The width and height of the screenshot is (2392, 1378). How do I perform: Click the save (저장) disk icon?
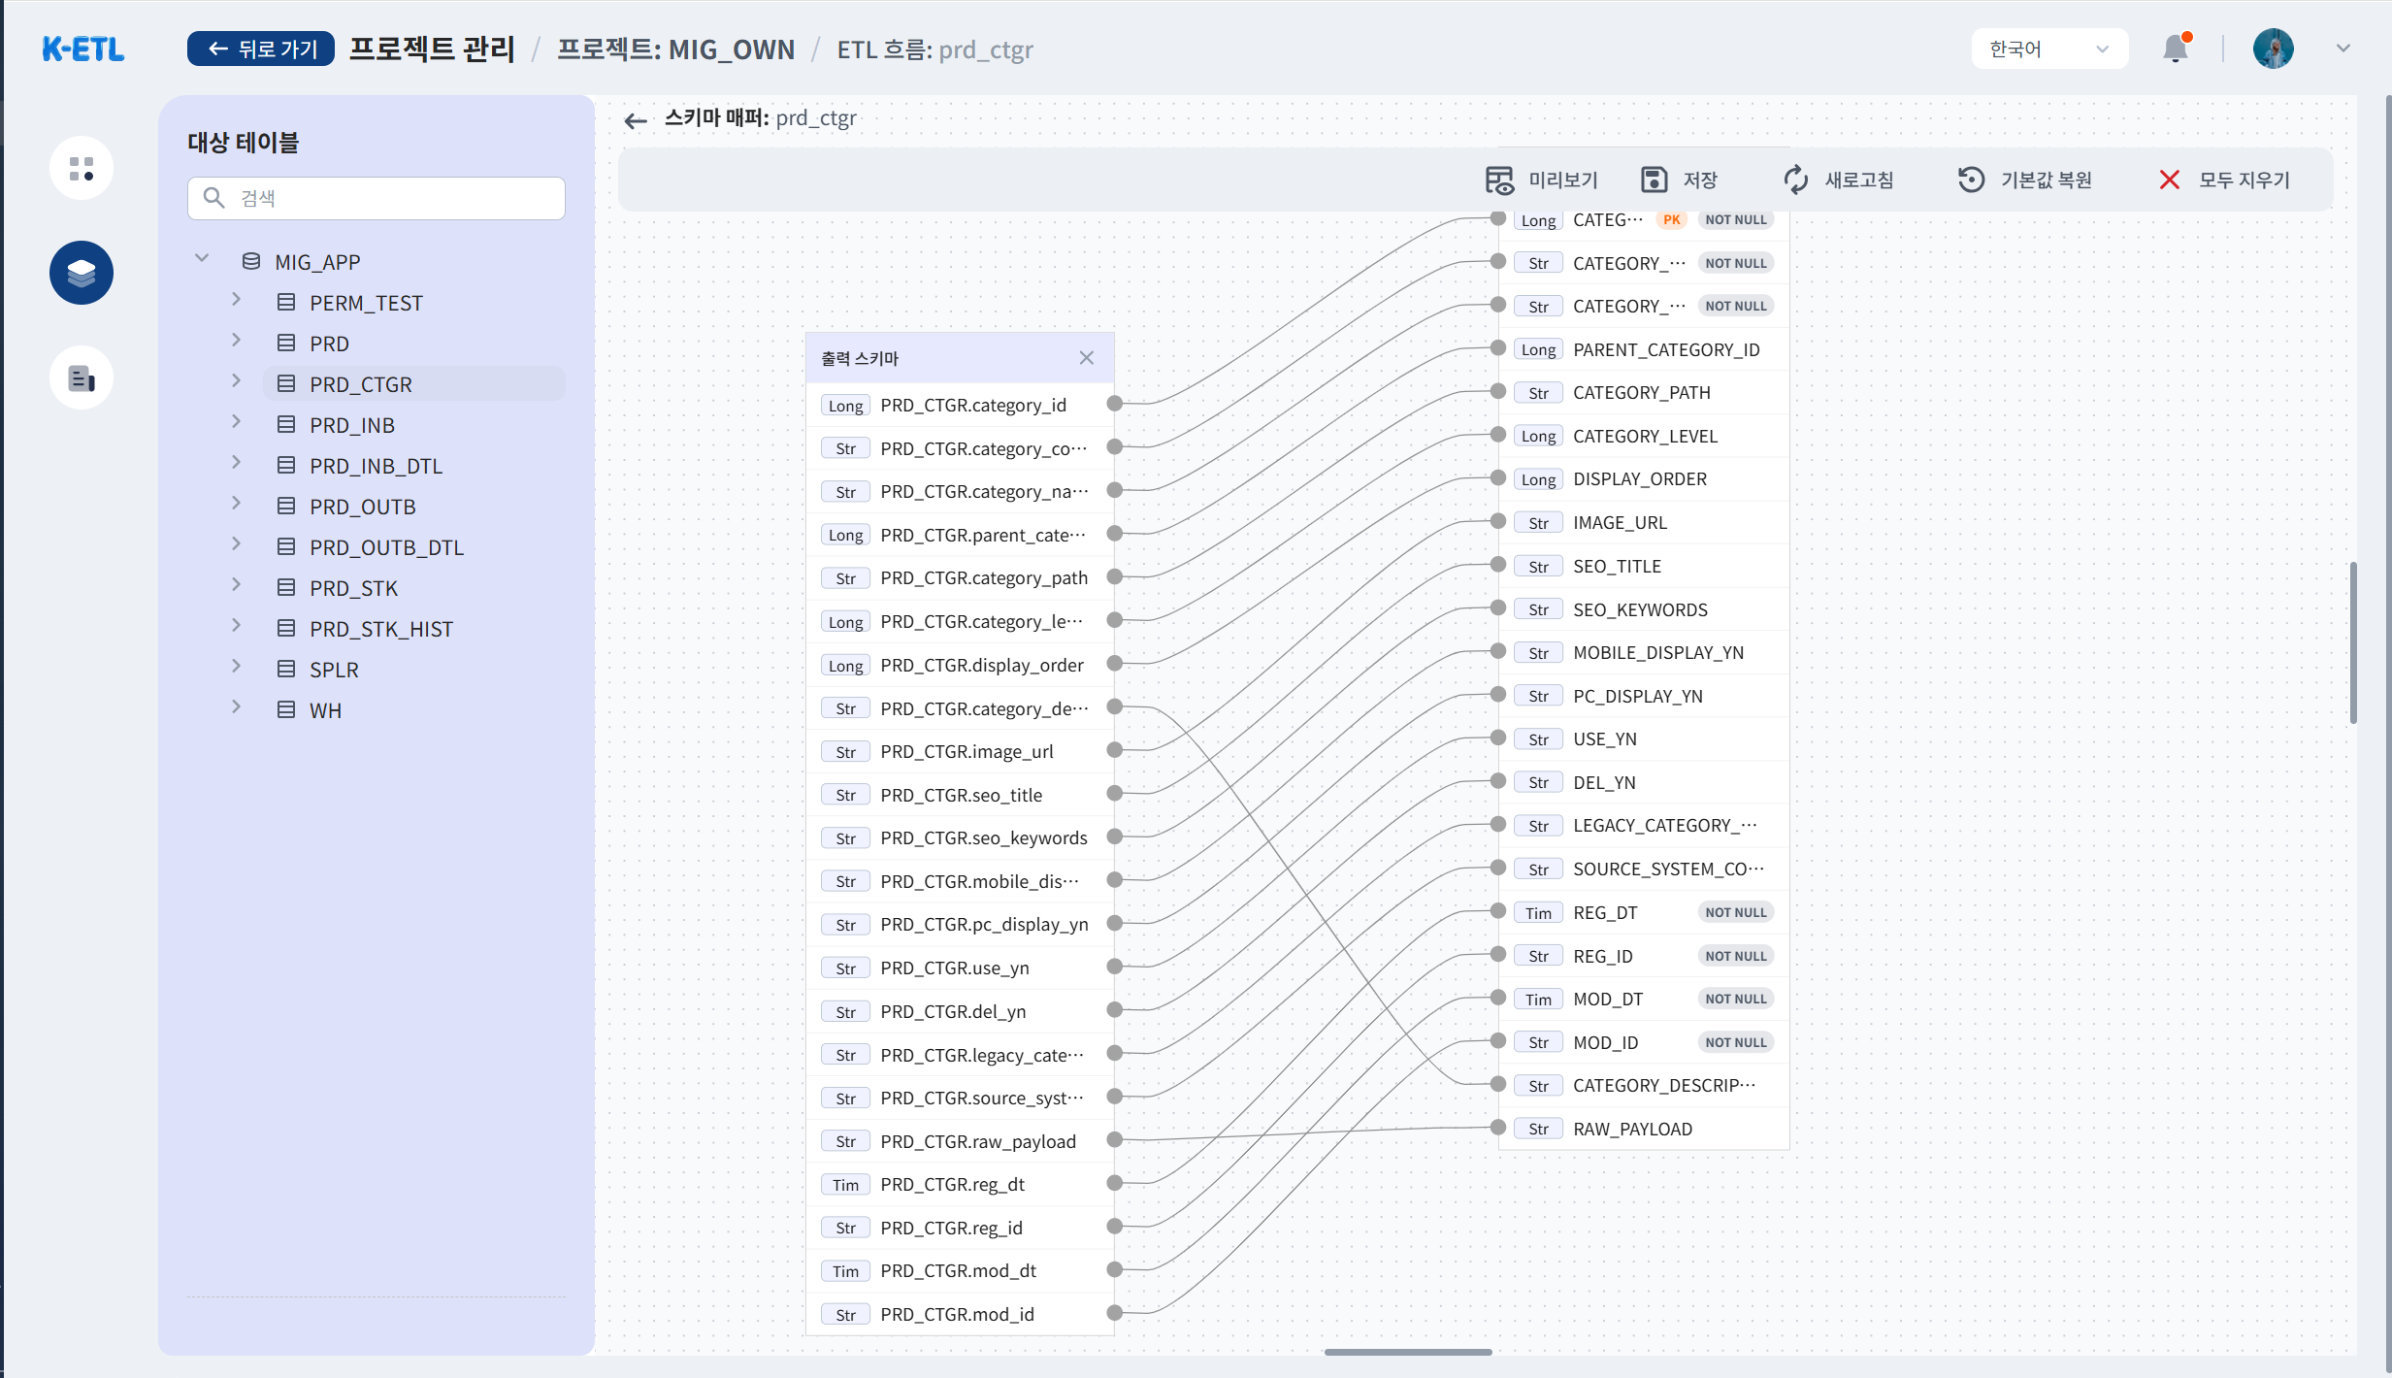pos(1654,180)
